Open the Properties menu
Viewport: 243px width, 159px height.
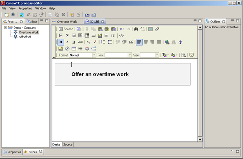point(25,8)
